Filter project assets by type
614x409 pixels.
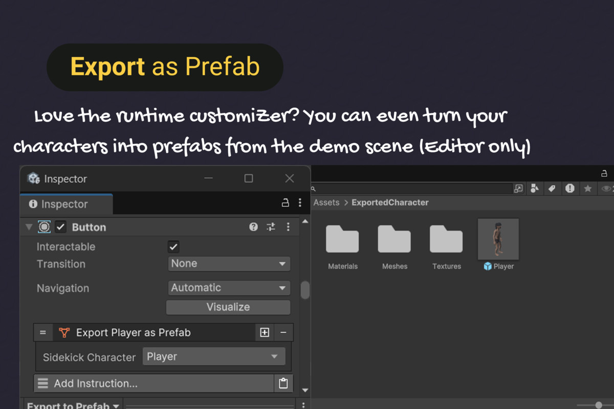coord(534,189)
